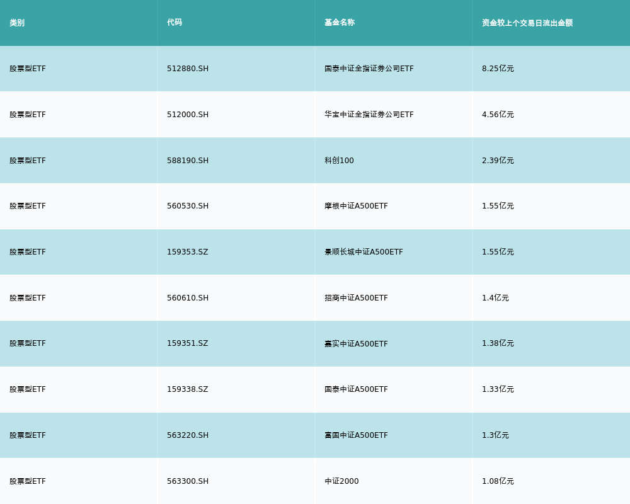Click the 华宝中证全指证券公司ETF fund name
Screen dimensions: 630x504
(369, 115)
